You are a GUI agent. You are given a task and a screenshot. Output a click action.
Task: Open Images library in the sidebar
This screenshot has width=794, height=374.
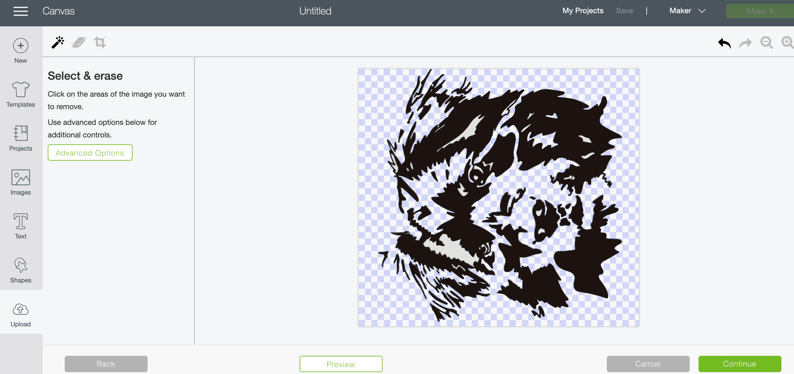[21, 183]
